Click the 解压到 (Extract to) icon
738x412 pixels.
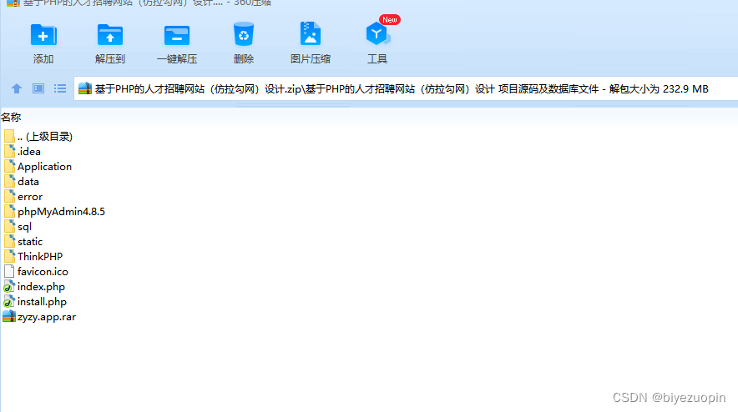[109, 35]
